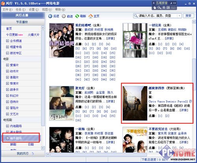Open the 我的风行 panel tab
The height and width of the screenshot is (163, 197).
(x=23, y=154)
